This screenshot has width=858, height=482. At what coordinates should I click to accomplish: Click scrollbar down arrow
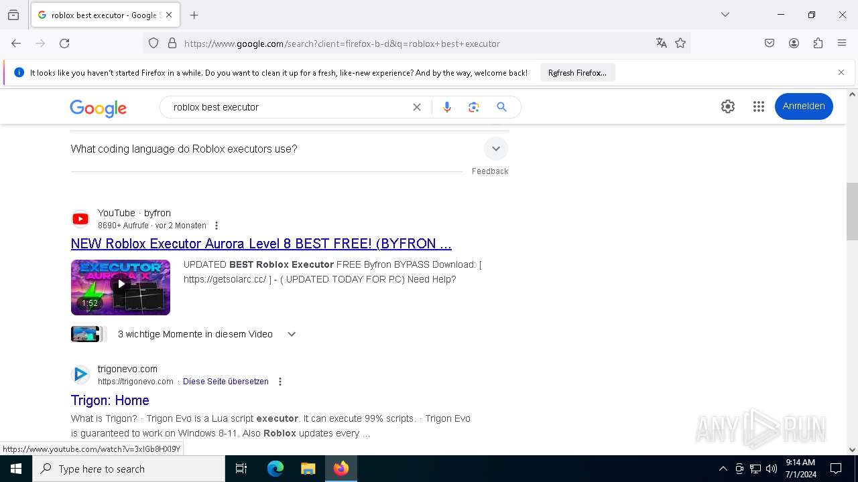pyautogui.click(x=852, y=450)
